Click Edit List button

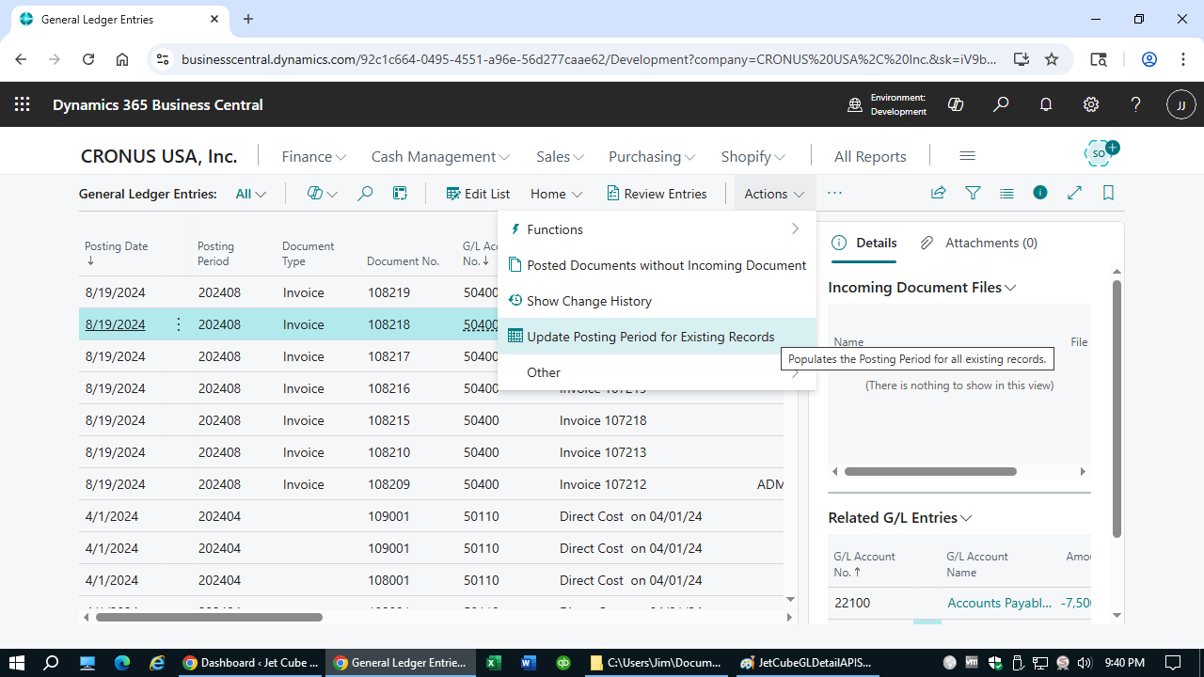pos(478,194)
